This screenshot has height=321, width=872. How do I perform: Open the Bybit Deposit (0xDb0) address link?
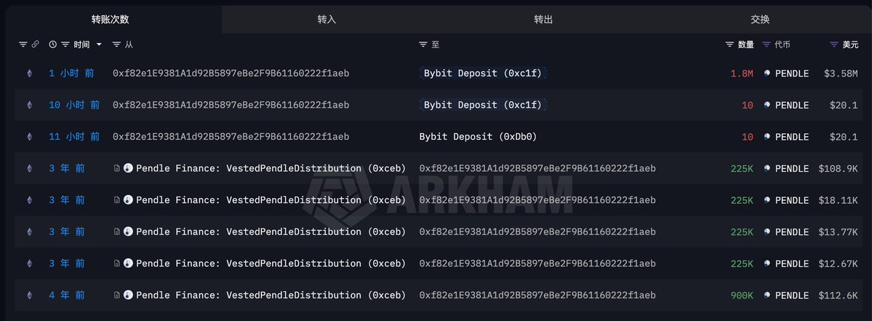(479, 137)
